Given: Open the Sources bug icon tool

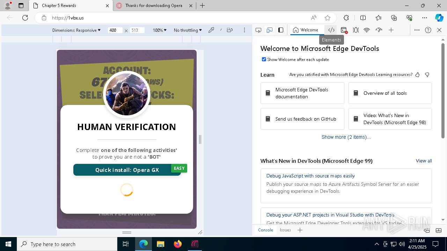Looking at the screenshot, I should tap(356, 30).
